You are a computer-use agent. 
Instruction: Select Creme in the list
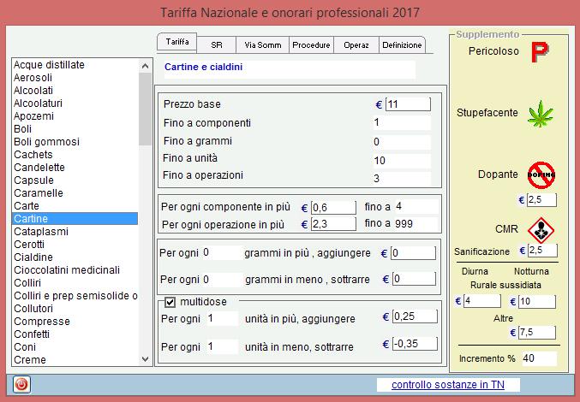75,360
